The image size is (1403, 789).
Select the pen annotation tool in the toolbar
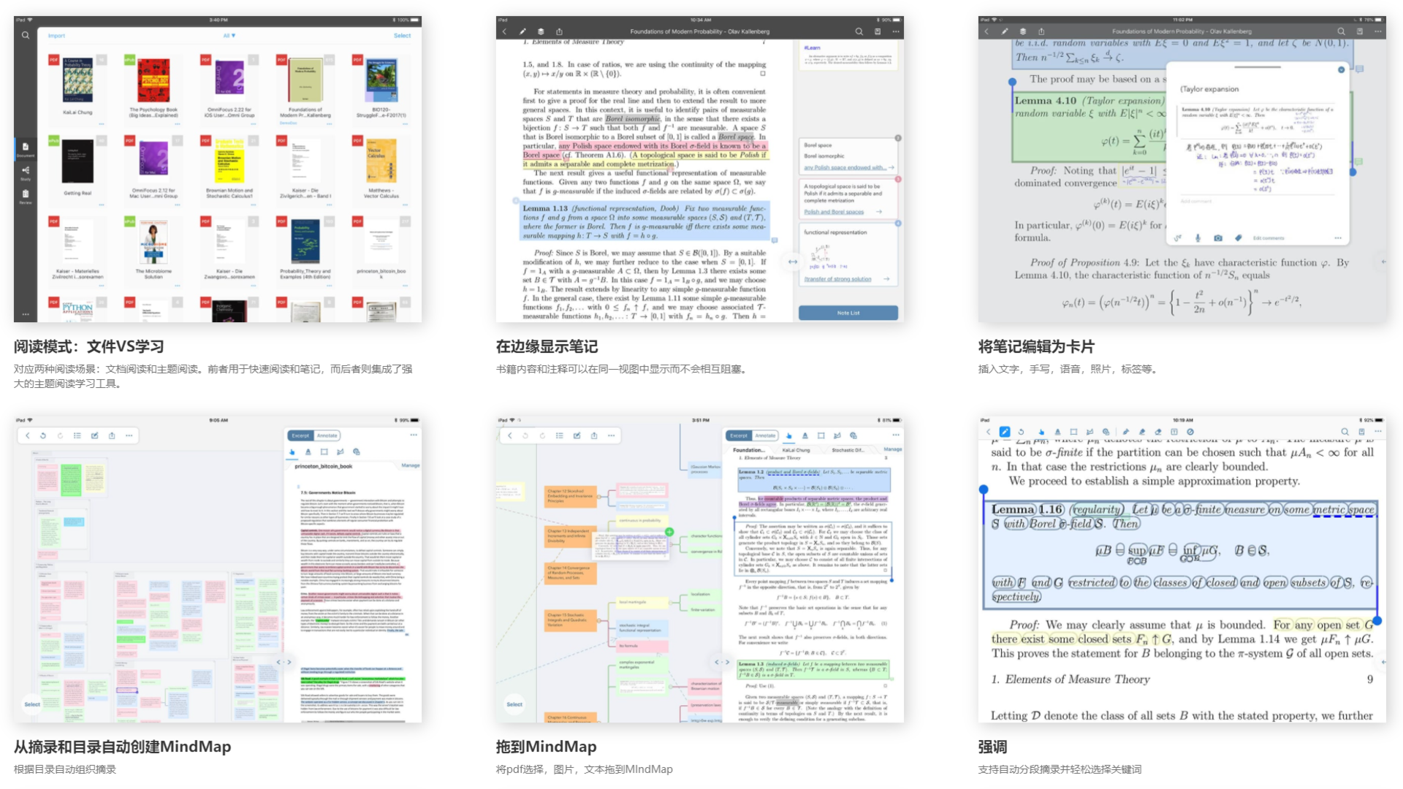point(1004,432)
